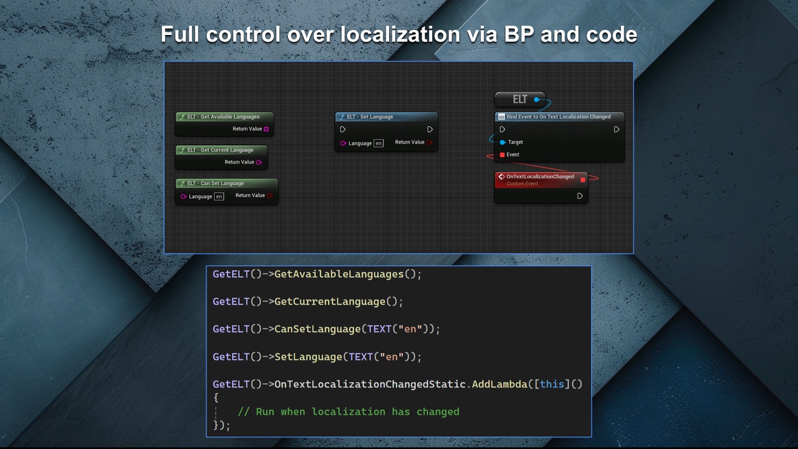798x449 pixels.
Task: Click the function icon on the Set Language node header
Action: pyautogui.click(x=342, y=117)
